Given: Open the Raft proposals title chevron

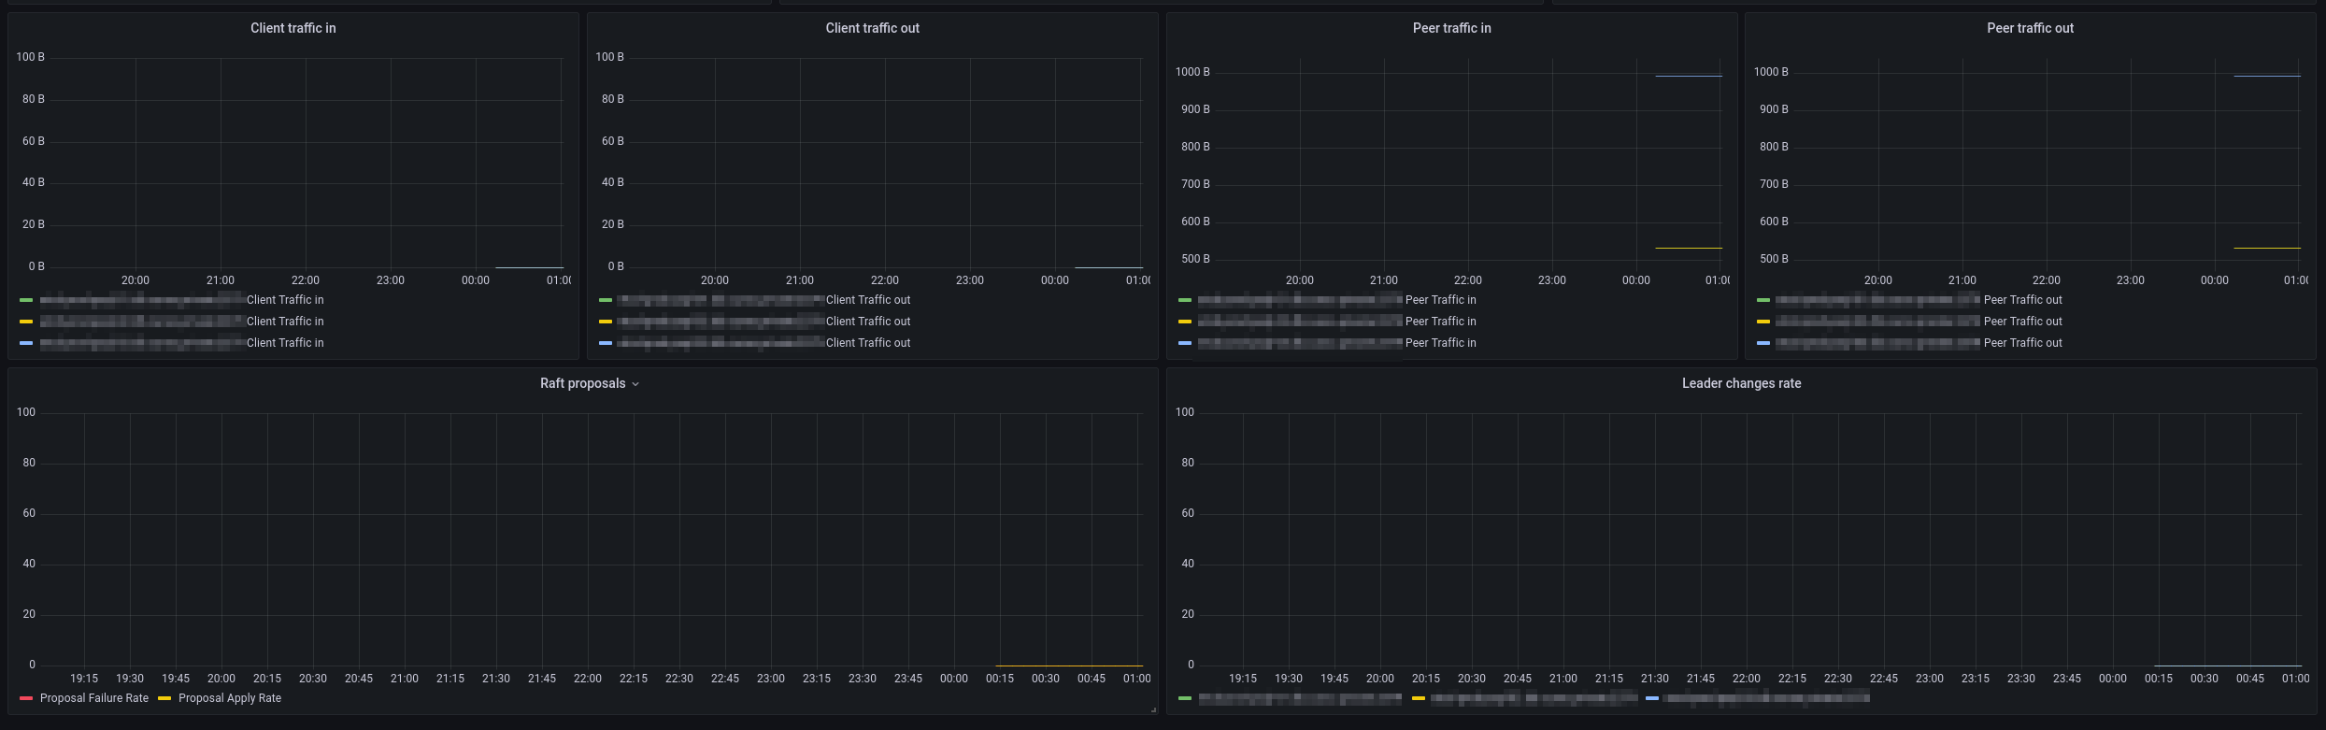Looking at the screenshot, I should point(635,384).
